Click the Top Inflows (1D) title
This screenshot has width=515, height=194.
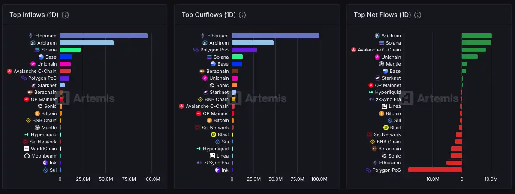tap(34, 15)
